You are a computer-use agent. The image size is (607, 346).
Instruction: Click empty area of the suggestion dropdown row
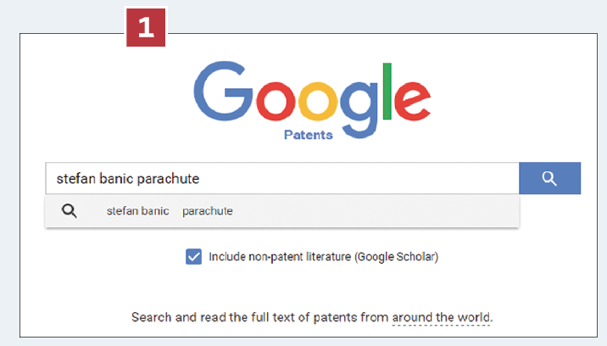[371, 211]
